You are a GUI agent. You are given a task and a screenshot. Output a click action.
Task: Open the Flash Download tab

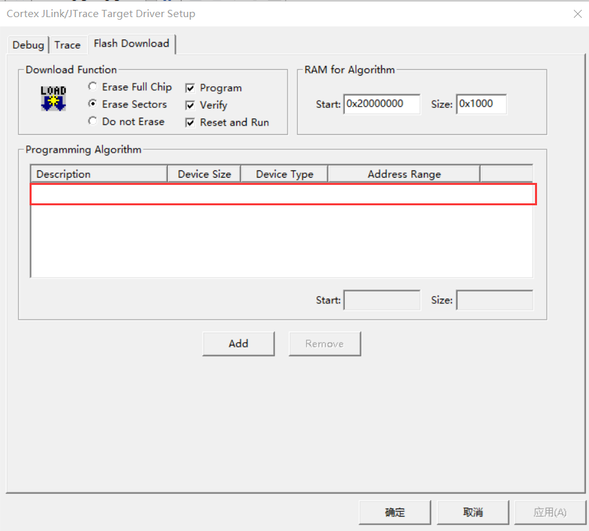click(x=132, y=43)
